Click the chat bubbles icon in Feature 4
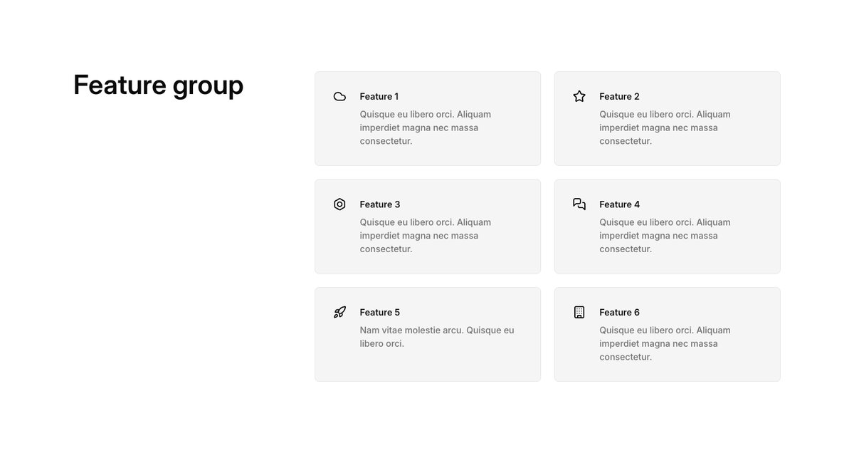Viewport: 854px width, 453px height. point(579,204)
